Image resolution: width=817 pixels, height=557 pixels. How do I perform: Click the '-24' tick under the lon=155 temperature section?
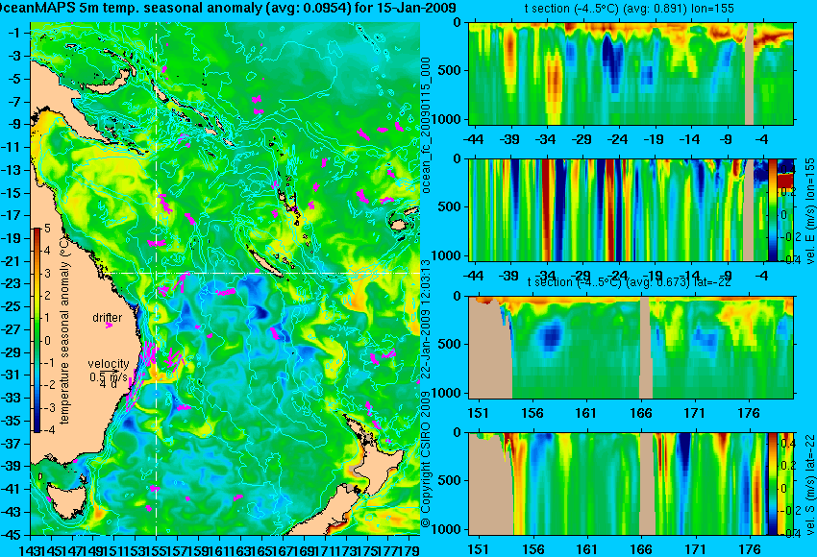[617, 139]
